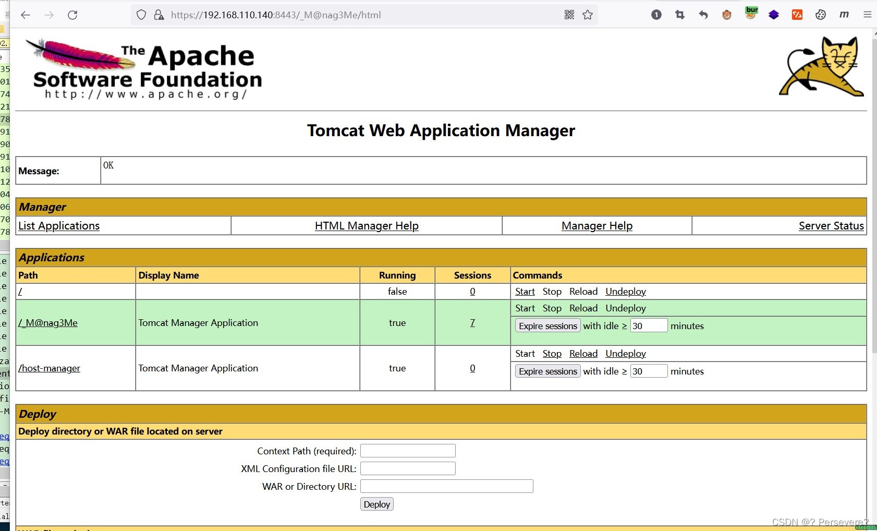This screenshot has height=531, width=877.
Task: Click the Deploy button
Action: [377, 504]
